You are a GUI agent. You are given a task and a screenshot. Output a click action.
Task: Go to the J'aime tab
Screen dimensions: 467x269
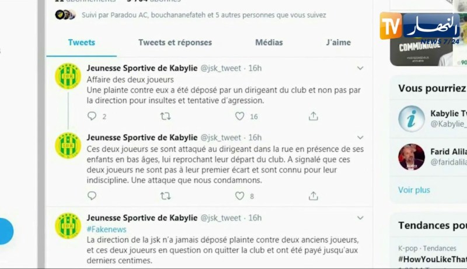point(339,43)
